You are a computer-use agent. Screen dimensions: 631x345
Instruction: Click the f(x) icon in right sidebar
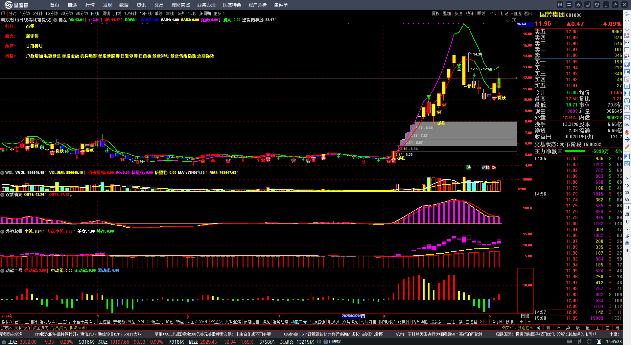(627, 101)
